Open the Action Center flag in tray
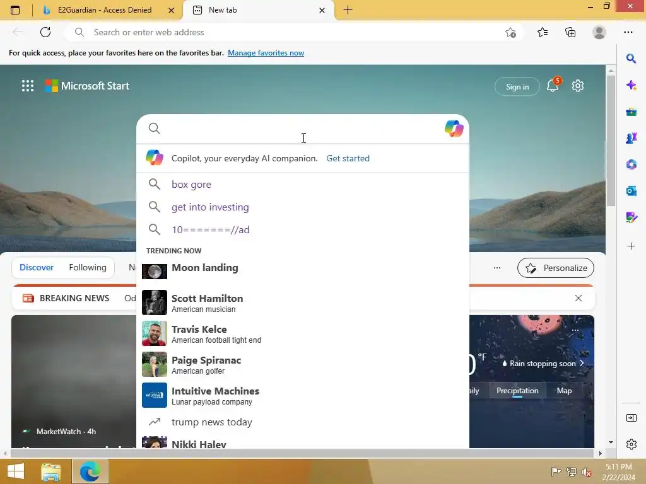This screenshot has width=646, height=484. click(x=556, y=471)
